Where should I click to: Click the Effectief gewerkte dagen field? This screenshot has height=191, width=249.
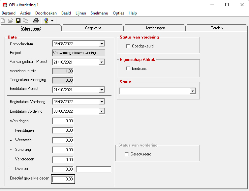(63, 179)
